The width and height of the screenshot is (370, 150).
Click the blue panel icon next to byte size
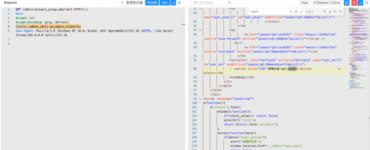point(347,3)
